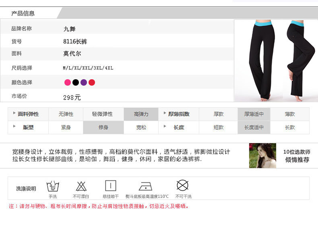Image resolution: width=318 pixels, height=228 pixels.
Task: Click the fabric value 莫代尔
Action: pyautogui.click(x=72, y=53)
